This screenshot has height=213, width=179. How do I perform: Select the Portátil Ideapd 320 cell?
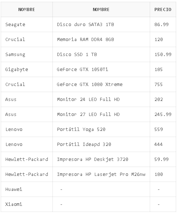[x=101, y=144]
